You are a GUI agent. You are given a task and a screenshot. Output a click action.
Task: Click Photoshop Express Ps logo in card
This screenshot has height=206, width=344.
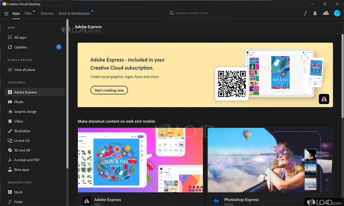pos(216,201)
